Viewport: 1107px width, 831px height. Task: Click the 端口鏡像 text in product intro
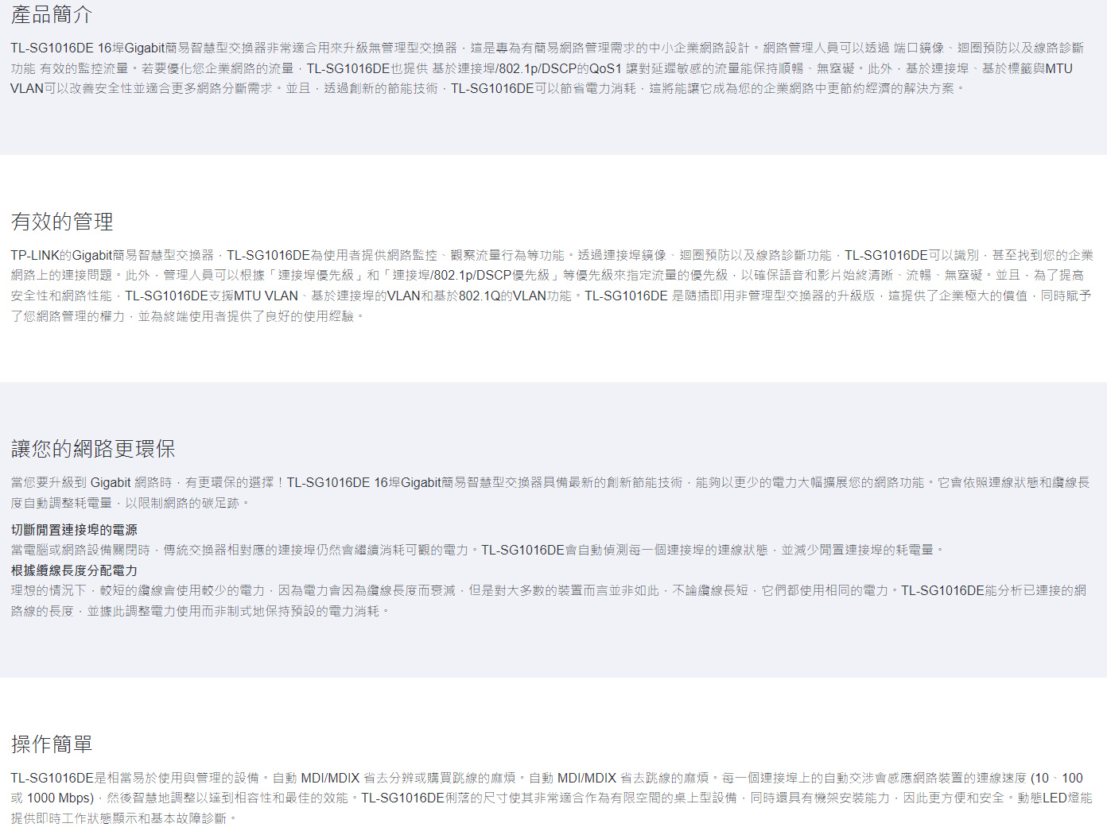pos(919,48)
